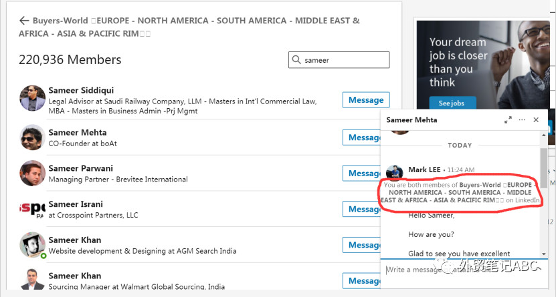Click 'See jobs' in the dream job ad
This screenshot has width=556, height=297.
[x=452, y=103]
